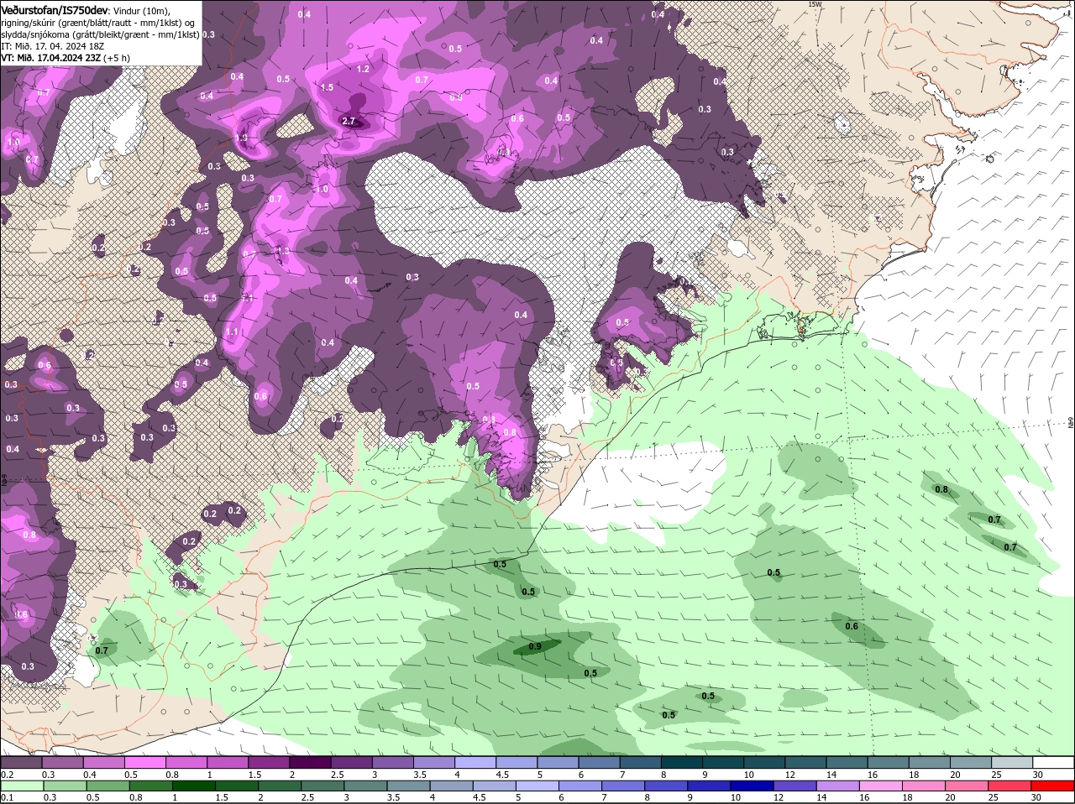Select the bright red 30 swatch in rain legend
This screenshot has width=1075, height=804.
tap(1053, 786)
